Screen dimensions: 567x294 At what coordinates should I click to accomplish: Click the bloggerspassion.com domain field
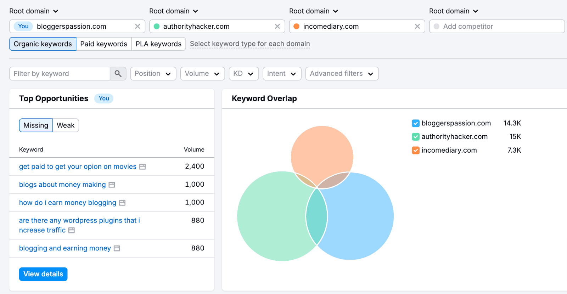coord(77,26)
